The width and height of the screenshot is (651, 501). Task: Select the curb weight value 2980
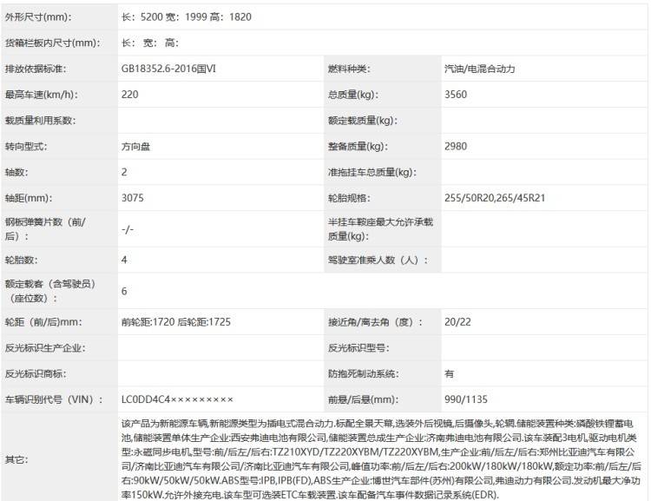pyautogui.click(x=456, y=146)
